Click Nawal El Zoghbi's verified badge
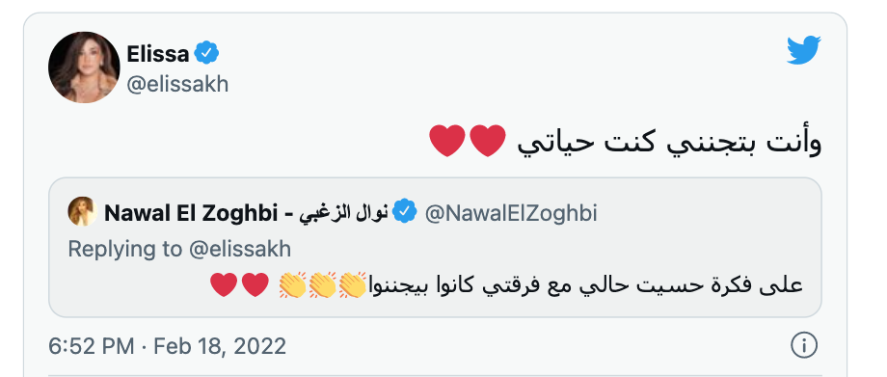887x377 pixels. [405, 213]
